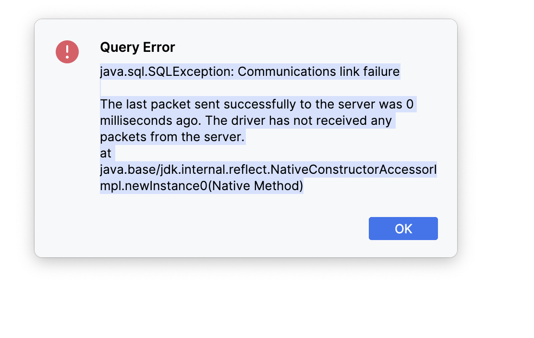Click the line starting with The last packet
The width and height of the screenshot is (534, 338).
coord(257,104)
